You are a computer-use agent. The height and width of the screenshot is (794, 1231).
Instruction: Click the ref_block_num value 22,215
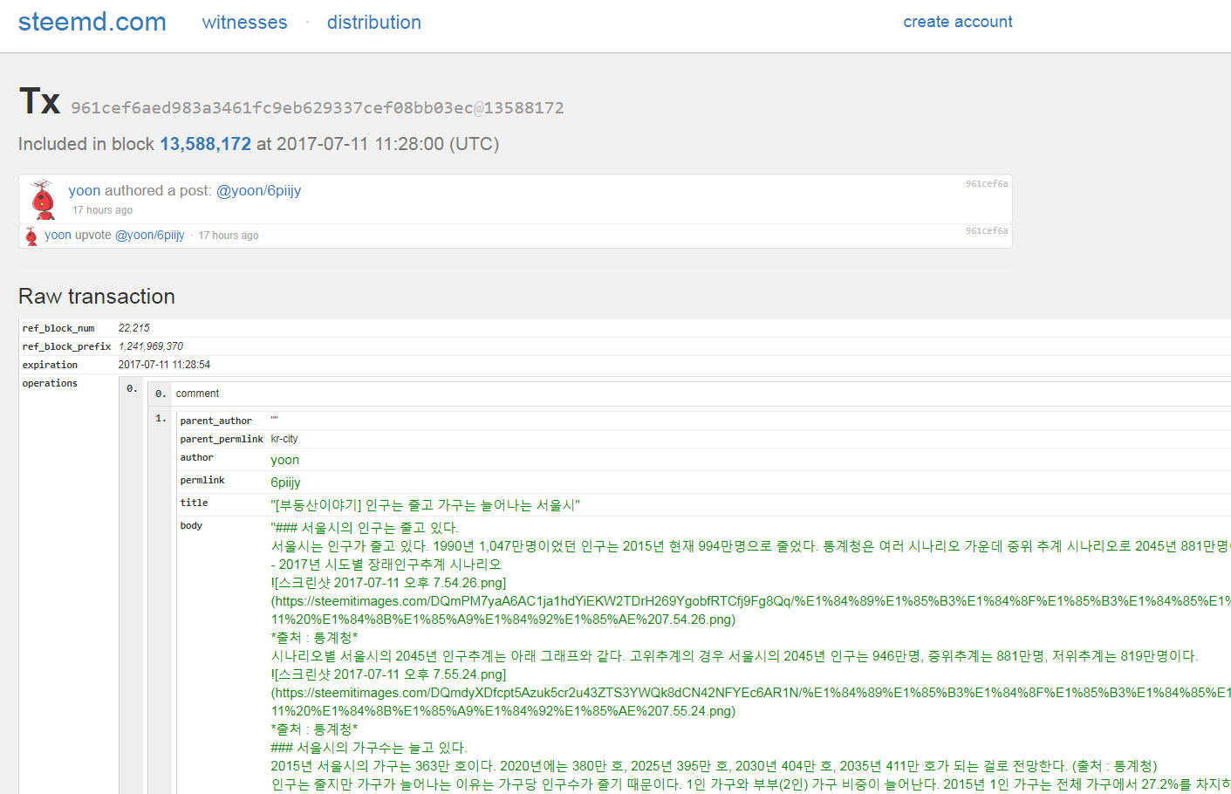[x=133, y=328]
